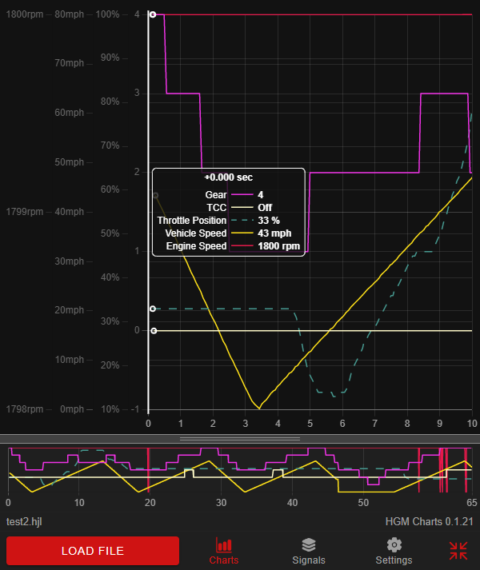Click the Vehicle Speed marker circle on cursor

coord(155,195)
